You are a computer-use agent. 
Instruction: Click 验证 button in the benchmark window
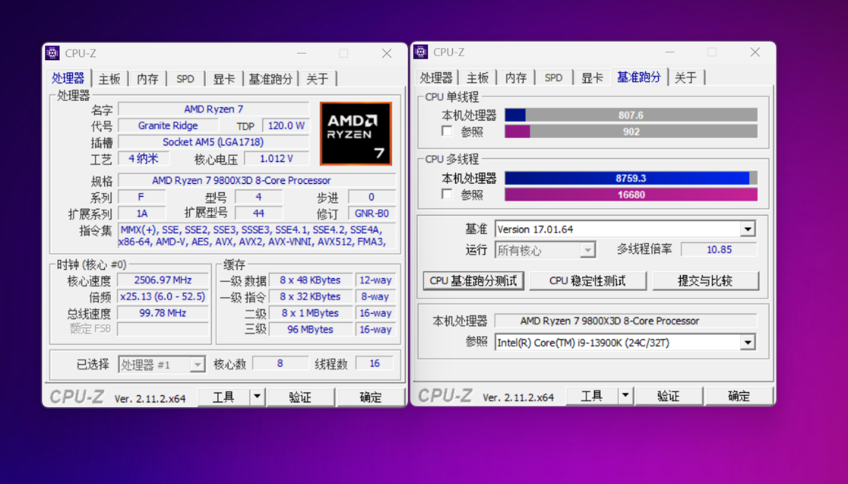(669, 396)
